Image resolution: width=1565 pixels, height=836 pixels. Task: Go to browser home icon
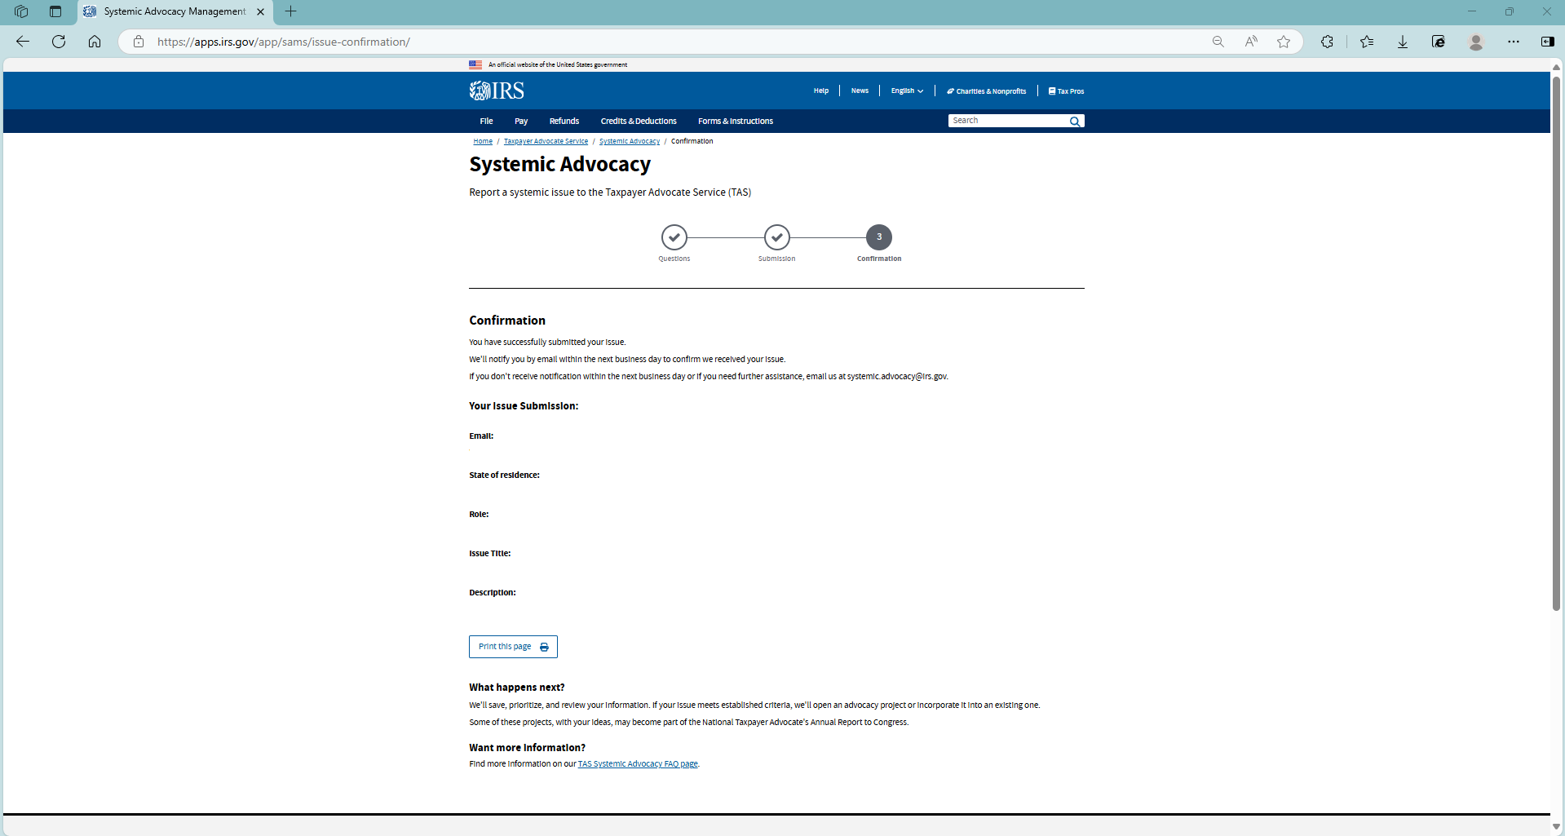(95, 42)
